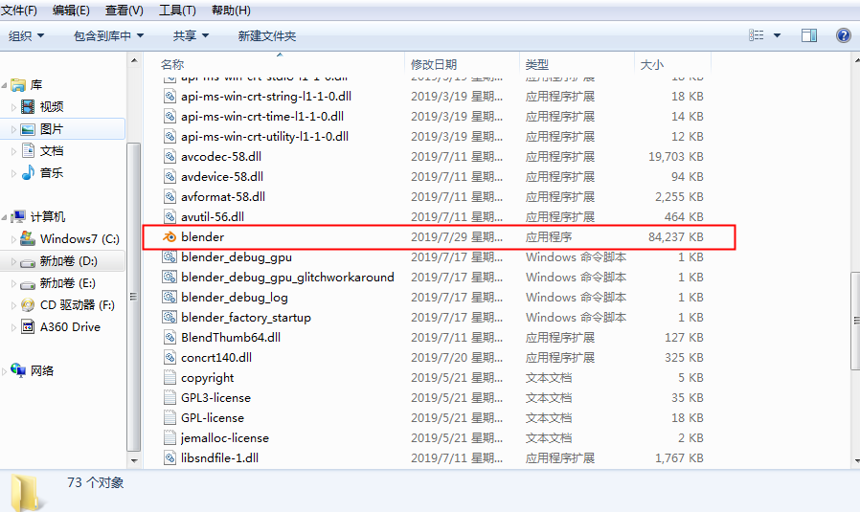Open A360 Drive in sidebar

tap(70, 327)
